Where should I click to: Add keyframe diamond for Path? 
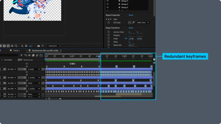coord(109,19)
